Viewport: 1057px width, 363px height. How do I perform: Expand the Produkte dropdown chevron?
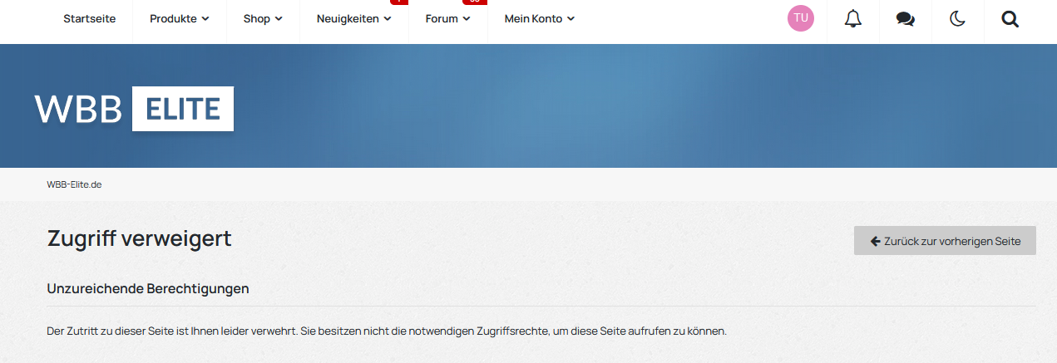[205, 18]
